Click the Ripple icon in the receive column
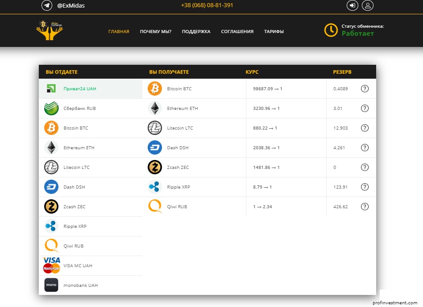 click(x=155, y=187)
